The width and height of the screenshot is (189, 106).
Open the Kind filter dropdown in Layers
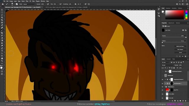coord(166,62)
